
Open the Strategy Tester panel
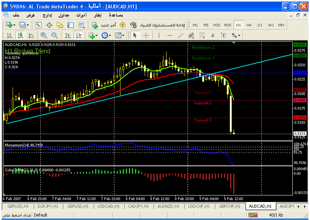[x=81, y=25]
